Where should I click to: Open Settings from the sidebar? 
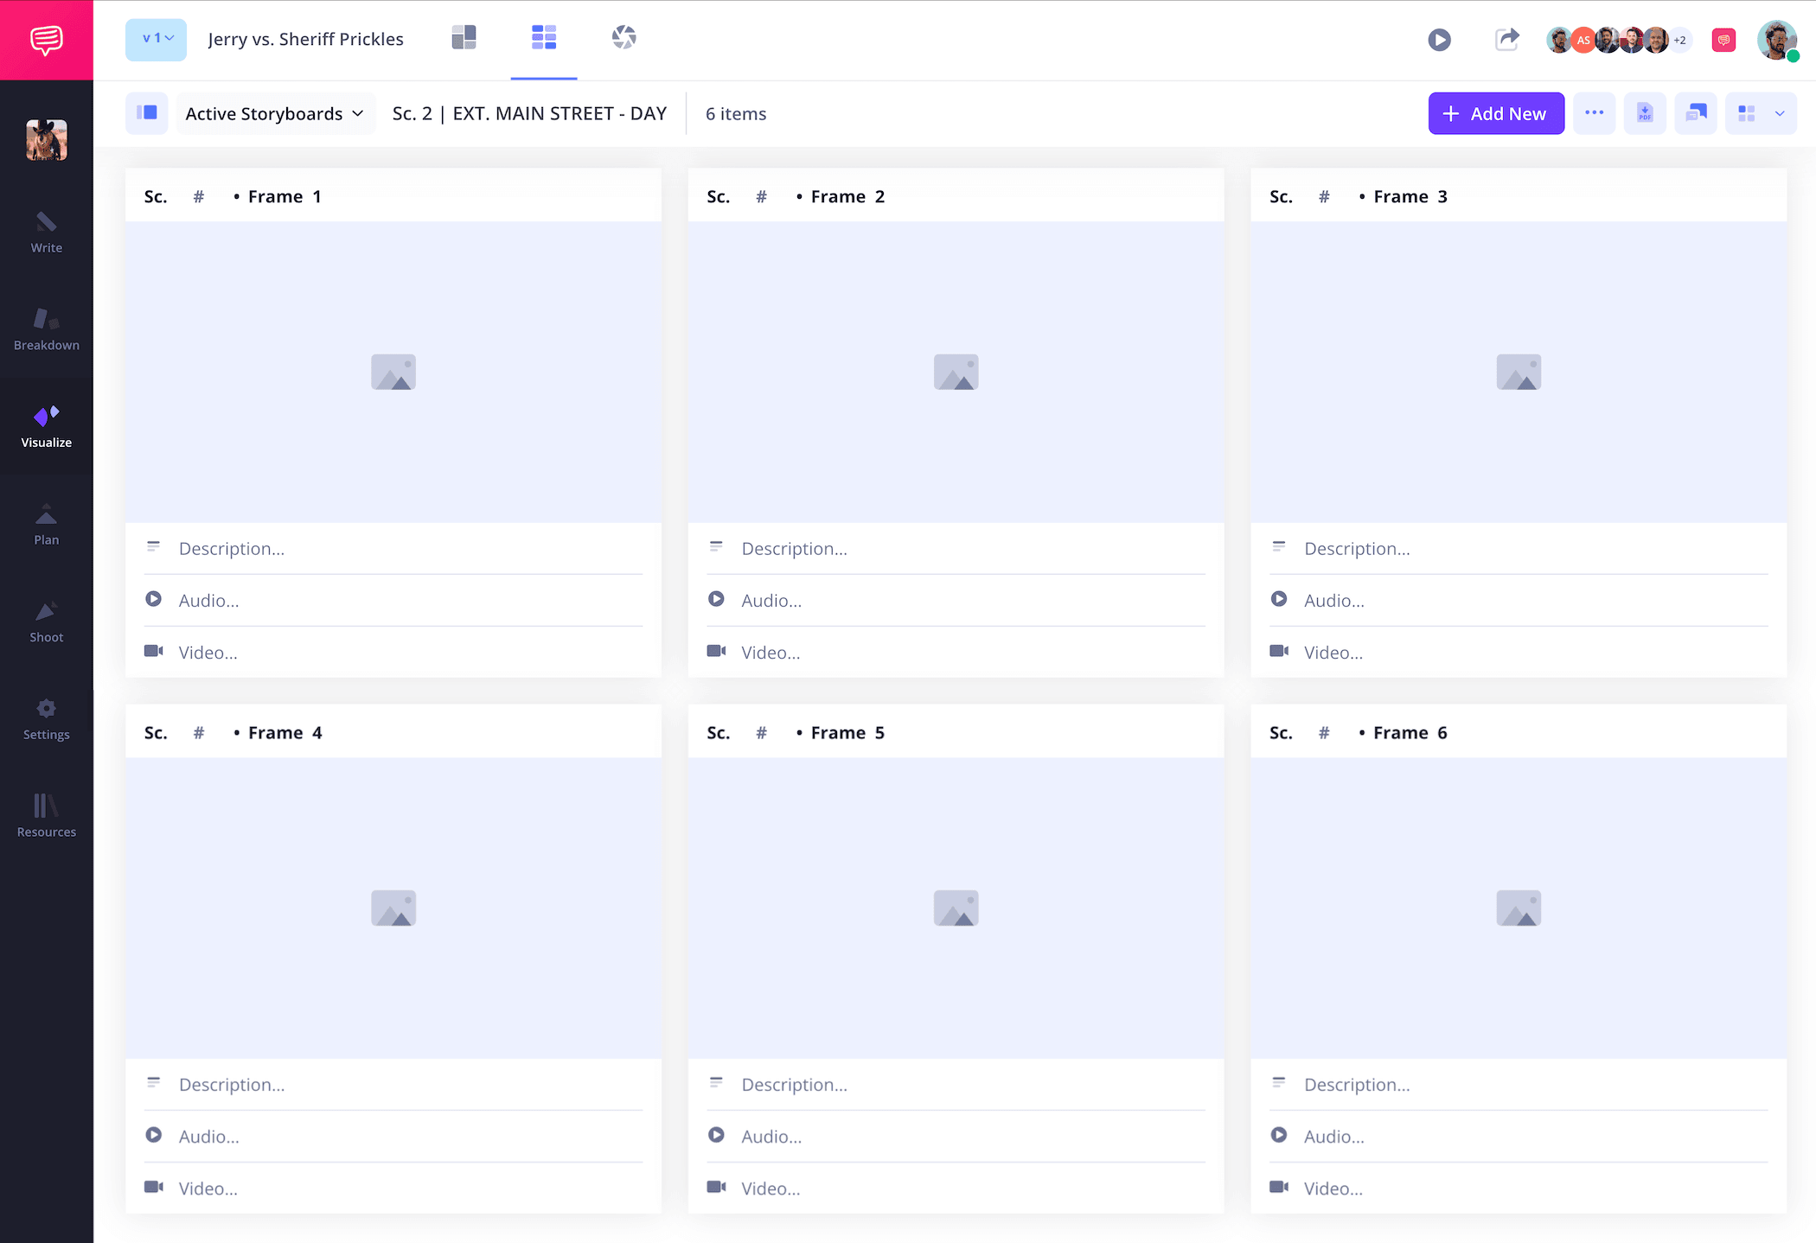[x=47, y=718]
